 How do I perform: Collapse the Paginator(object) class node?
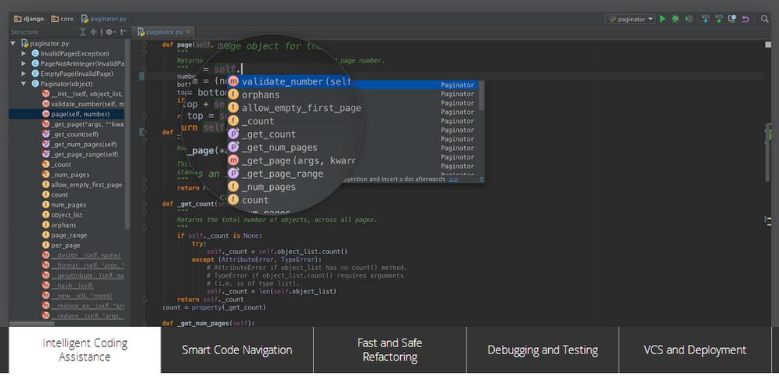point(23,84)
